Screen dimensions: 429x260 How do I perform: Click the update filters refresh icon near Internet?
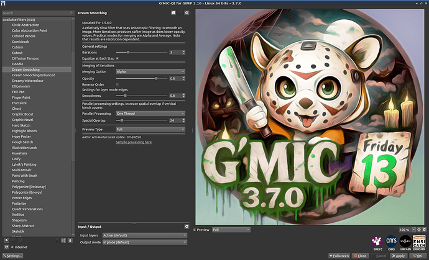pos(7,247)
